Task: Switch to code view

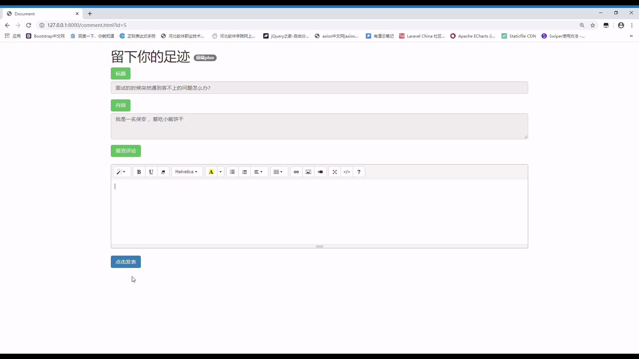Action: pos(347,172)
